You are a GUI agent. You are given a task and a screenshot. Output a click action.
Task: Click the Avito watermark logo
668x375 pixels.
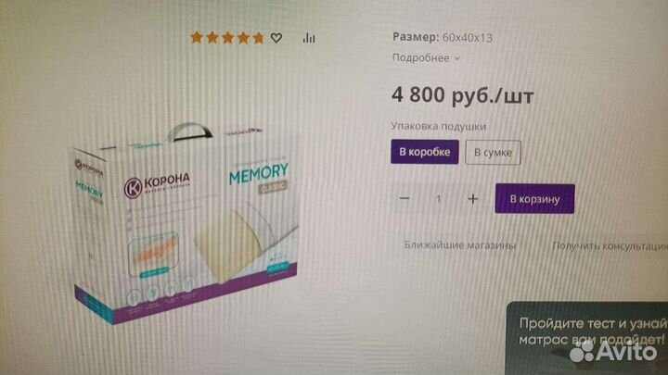613,351
